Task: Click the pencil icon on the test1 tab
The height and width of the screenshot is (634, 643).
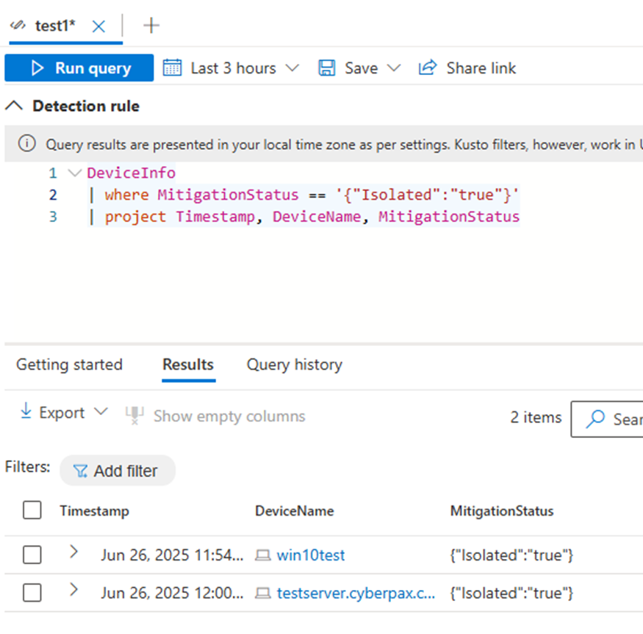Action: [x=16, y=24]
